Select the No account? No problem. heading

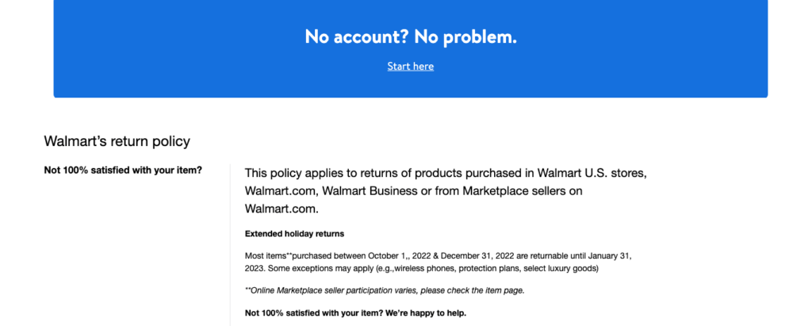tap(411, 36)
